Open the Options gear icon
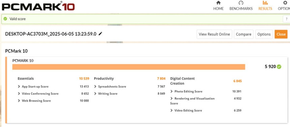 [x=285, y=3]
